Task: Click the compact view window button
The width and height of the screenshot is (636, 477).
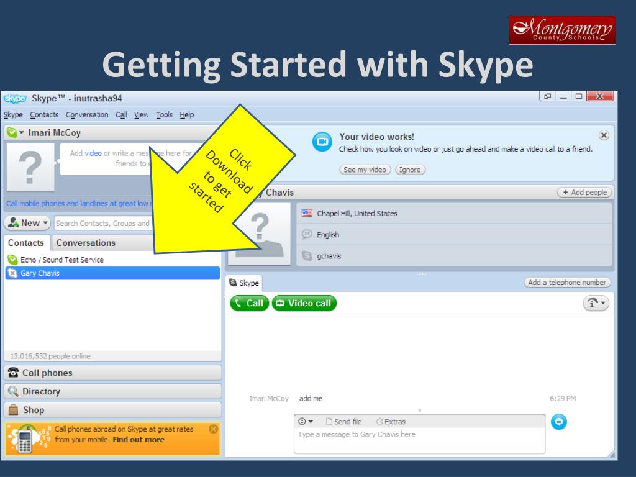Action: click(x=548, y=96)
